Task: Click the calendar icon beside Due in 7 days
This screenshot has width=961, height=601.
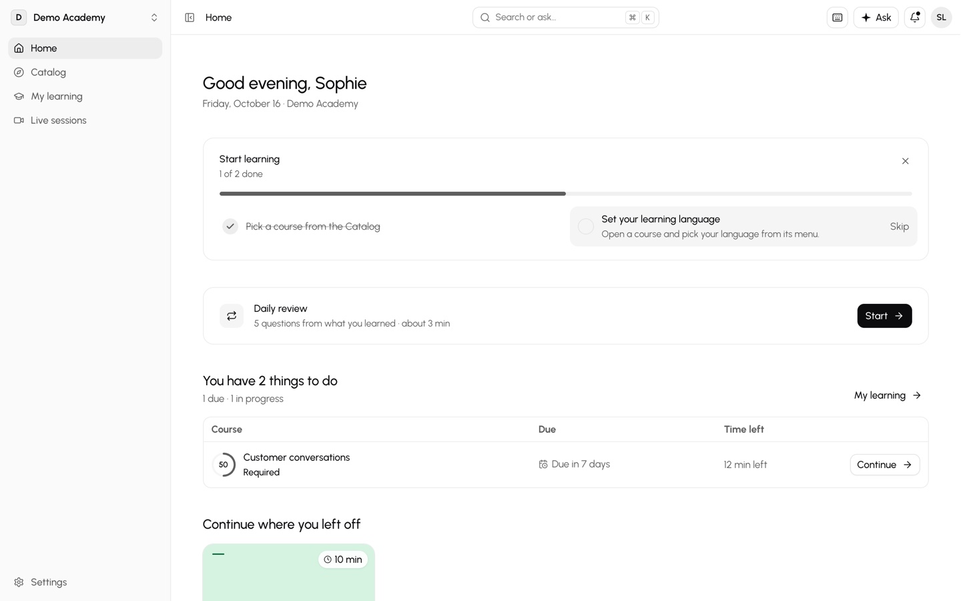Action: [543, 464]
